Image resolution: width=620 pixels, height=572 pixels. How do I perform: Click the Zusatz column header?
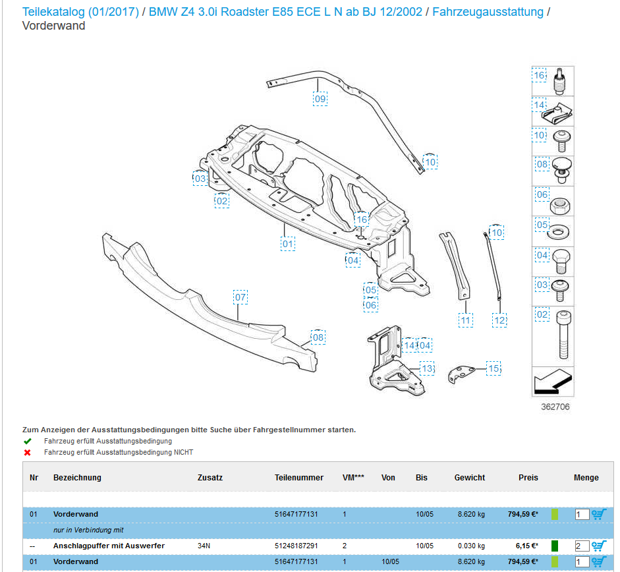[x=210, y=478]
